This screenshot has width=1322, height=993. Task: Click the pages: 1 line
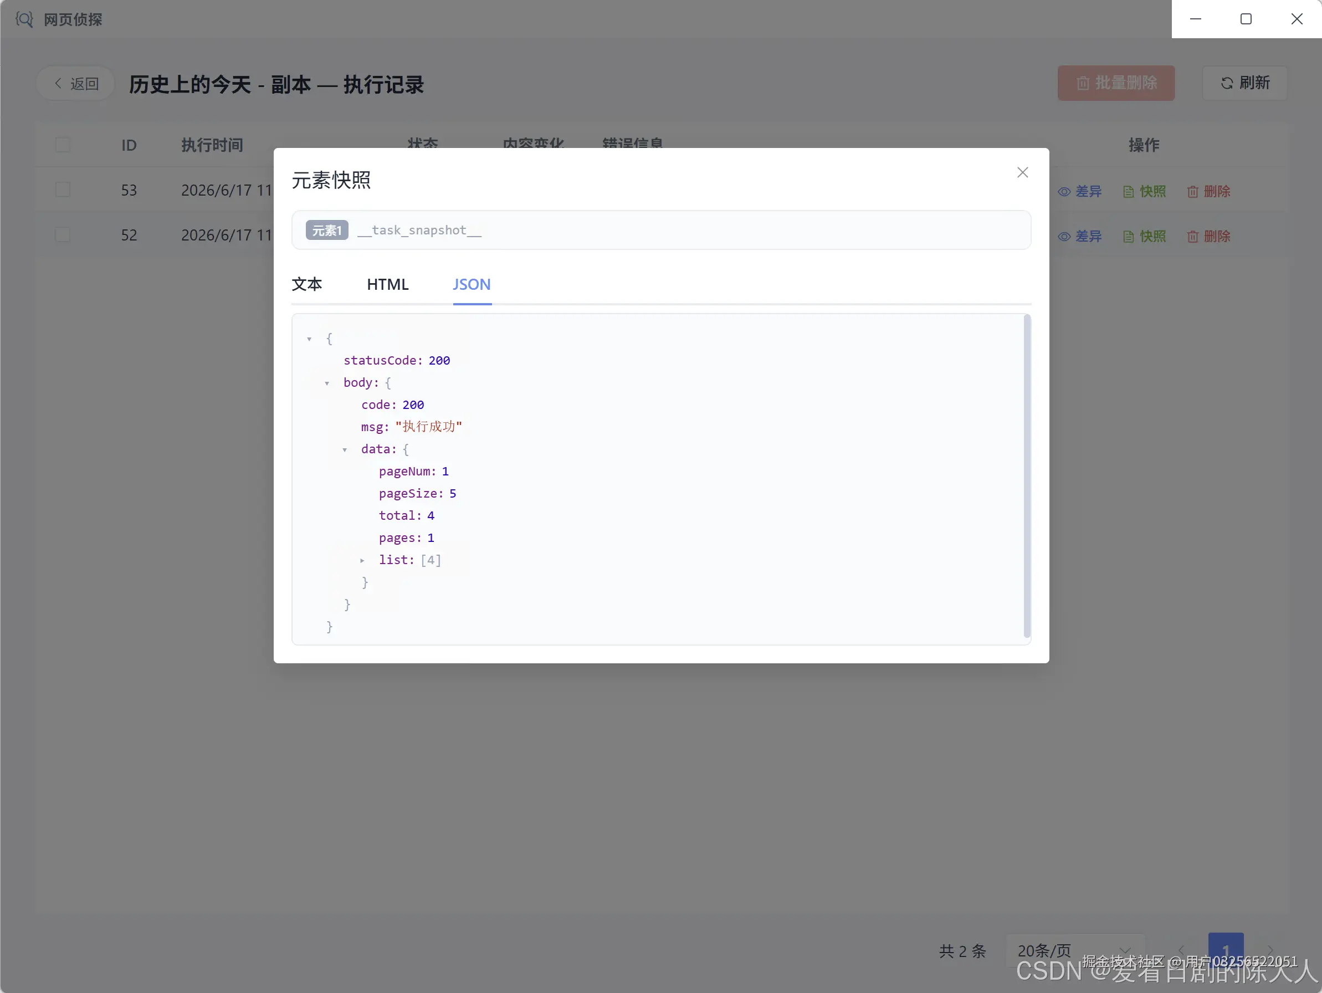406,538
